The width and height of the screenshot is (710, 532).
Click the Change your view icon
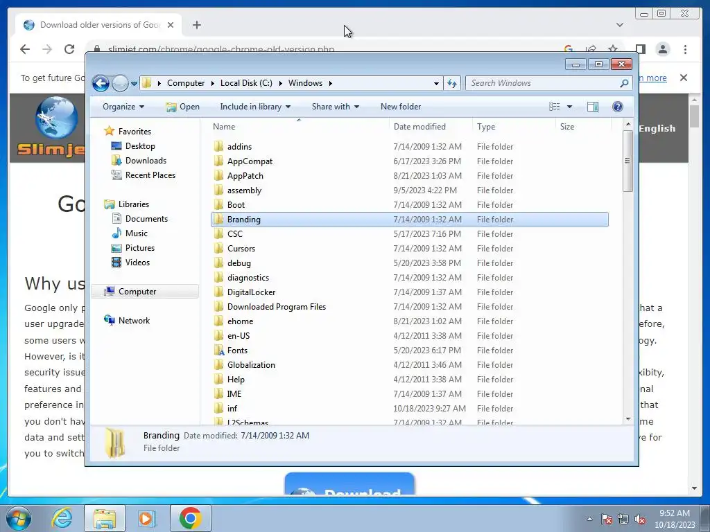[554, 107]
